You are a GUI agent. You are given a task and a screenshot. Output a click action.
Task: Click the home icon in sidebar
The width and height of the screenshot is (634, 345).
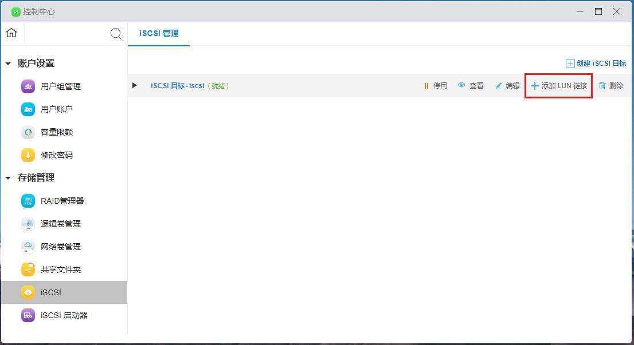[11, 33]
